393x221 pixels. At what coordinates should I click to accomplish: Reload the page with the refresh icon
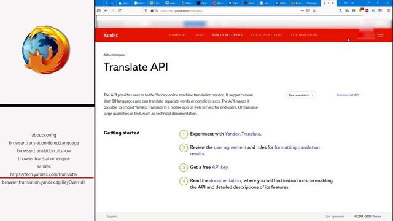[x=120, y=10]
